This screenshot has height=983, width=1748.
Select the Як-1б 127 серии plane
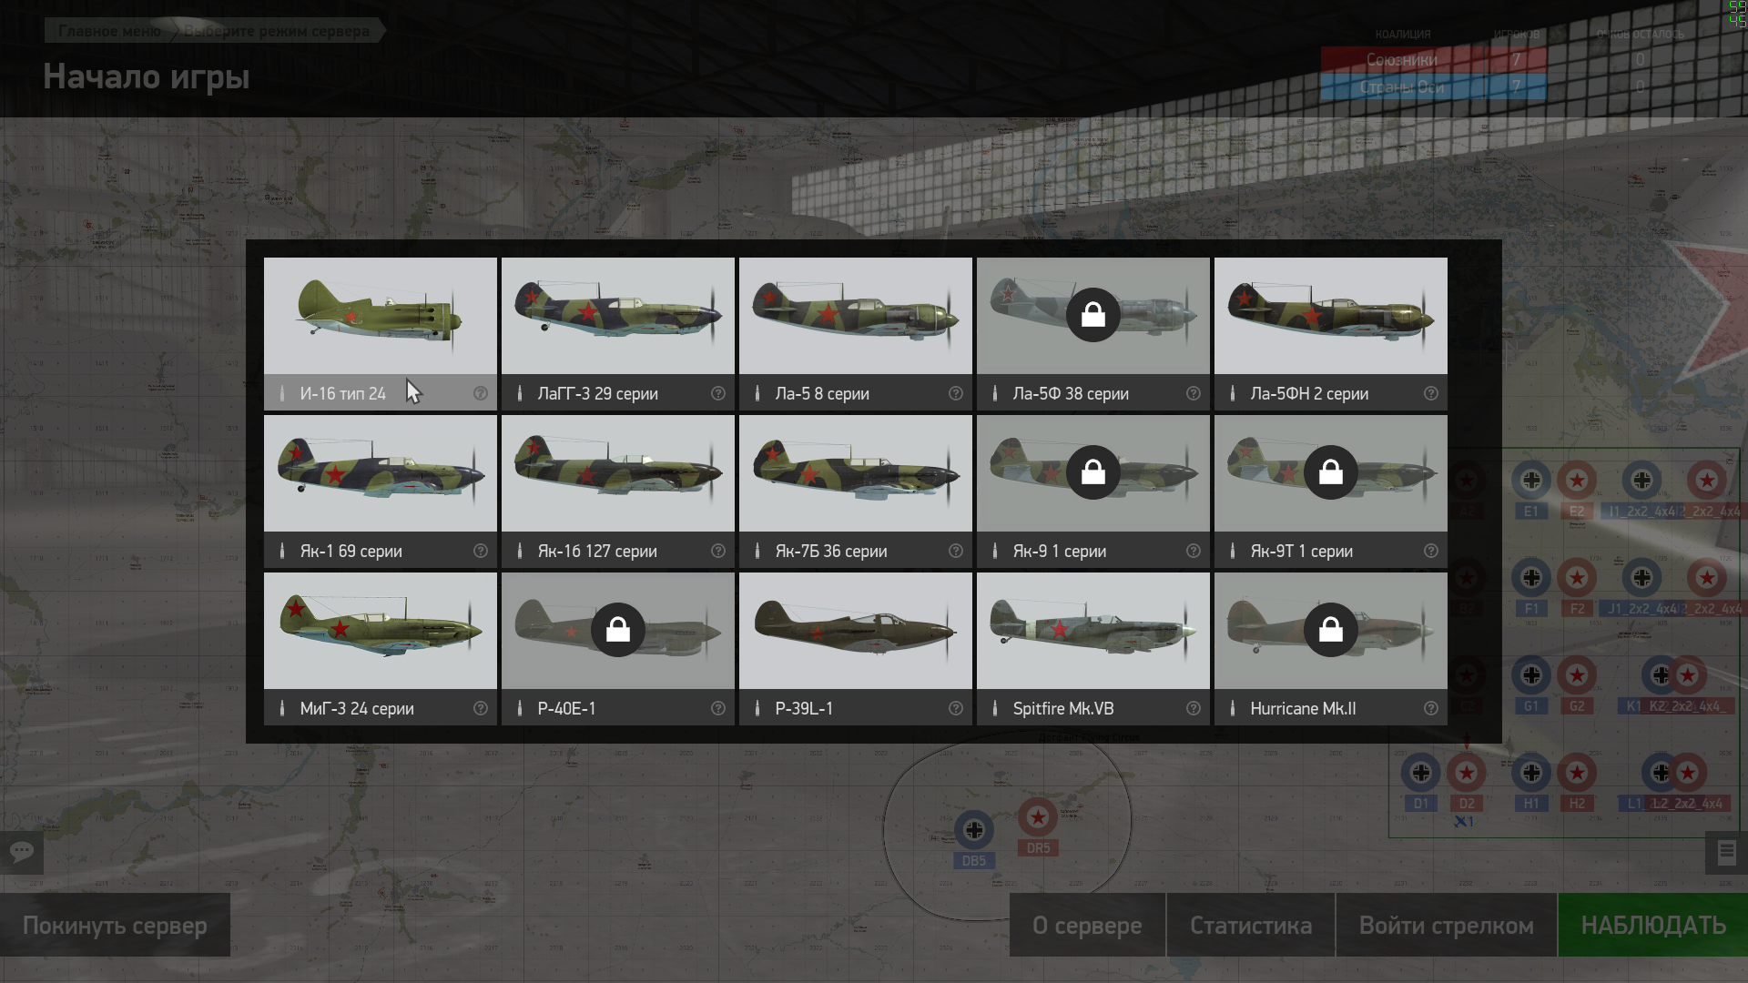(617, 491)
